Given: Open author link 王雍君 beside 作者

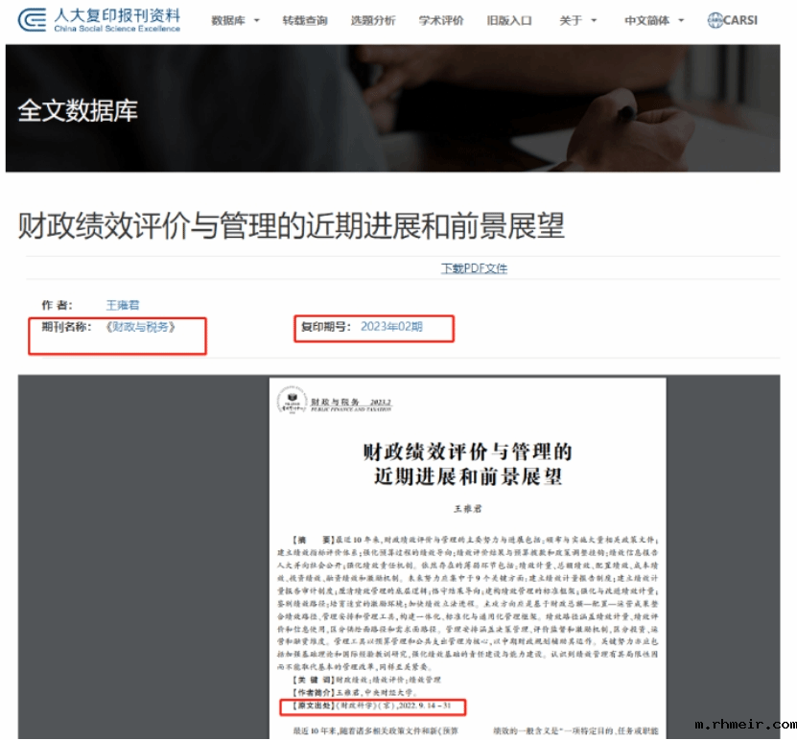Looking at the screenshot, I should (123, 305).
